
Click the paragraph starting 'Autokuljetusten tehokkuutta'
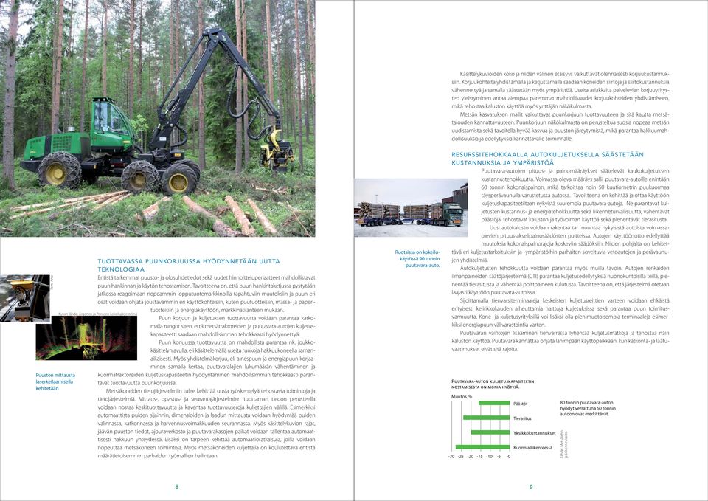[x=560, y=280]
